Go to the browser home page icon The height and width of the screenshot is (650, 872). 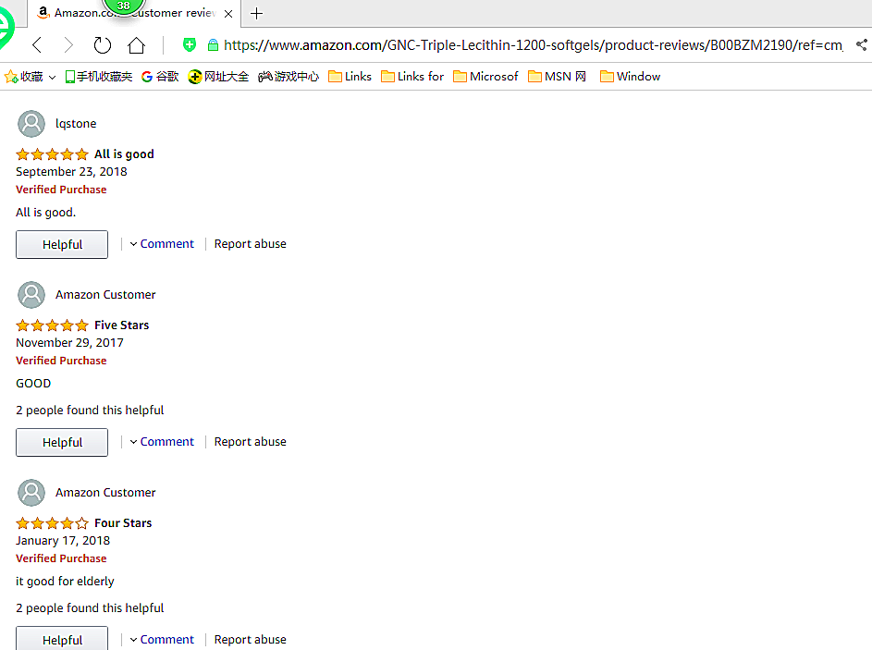pyautogui.click(x=136, y=45)
